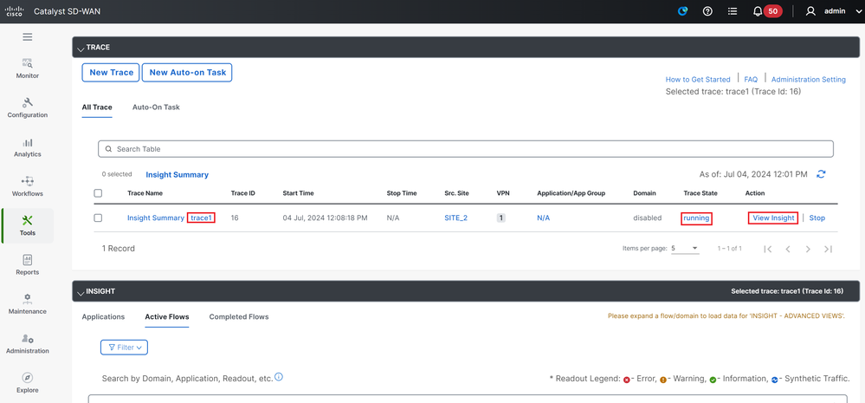865x403 pixels.
Task: Click the running trace state text
Action: click(x=696, y=218)
